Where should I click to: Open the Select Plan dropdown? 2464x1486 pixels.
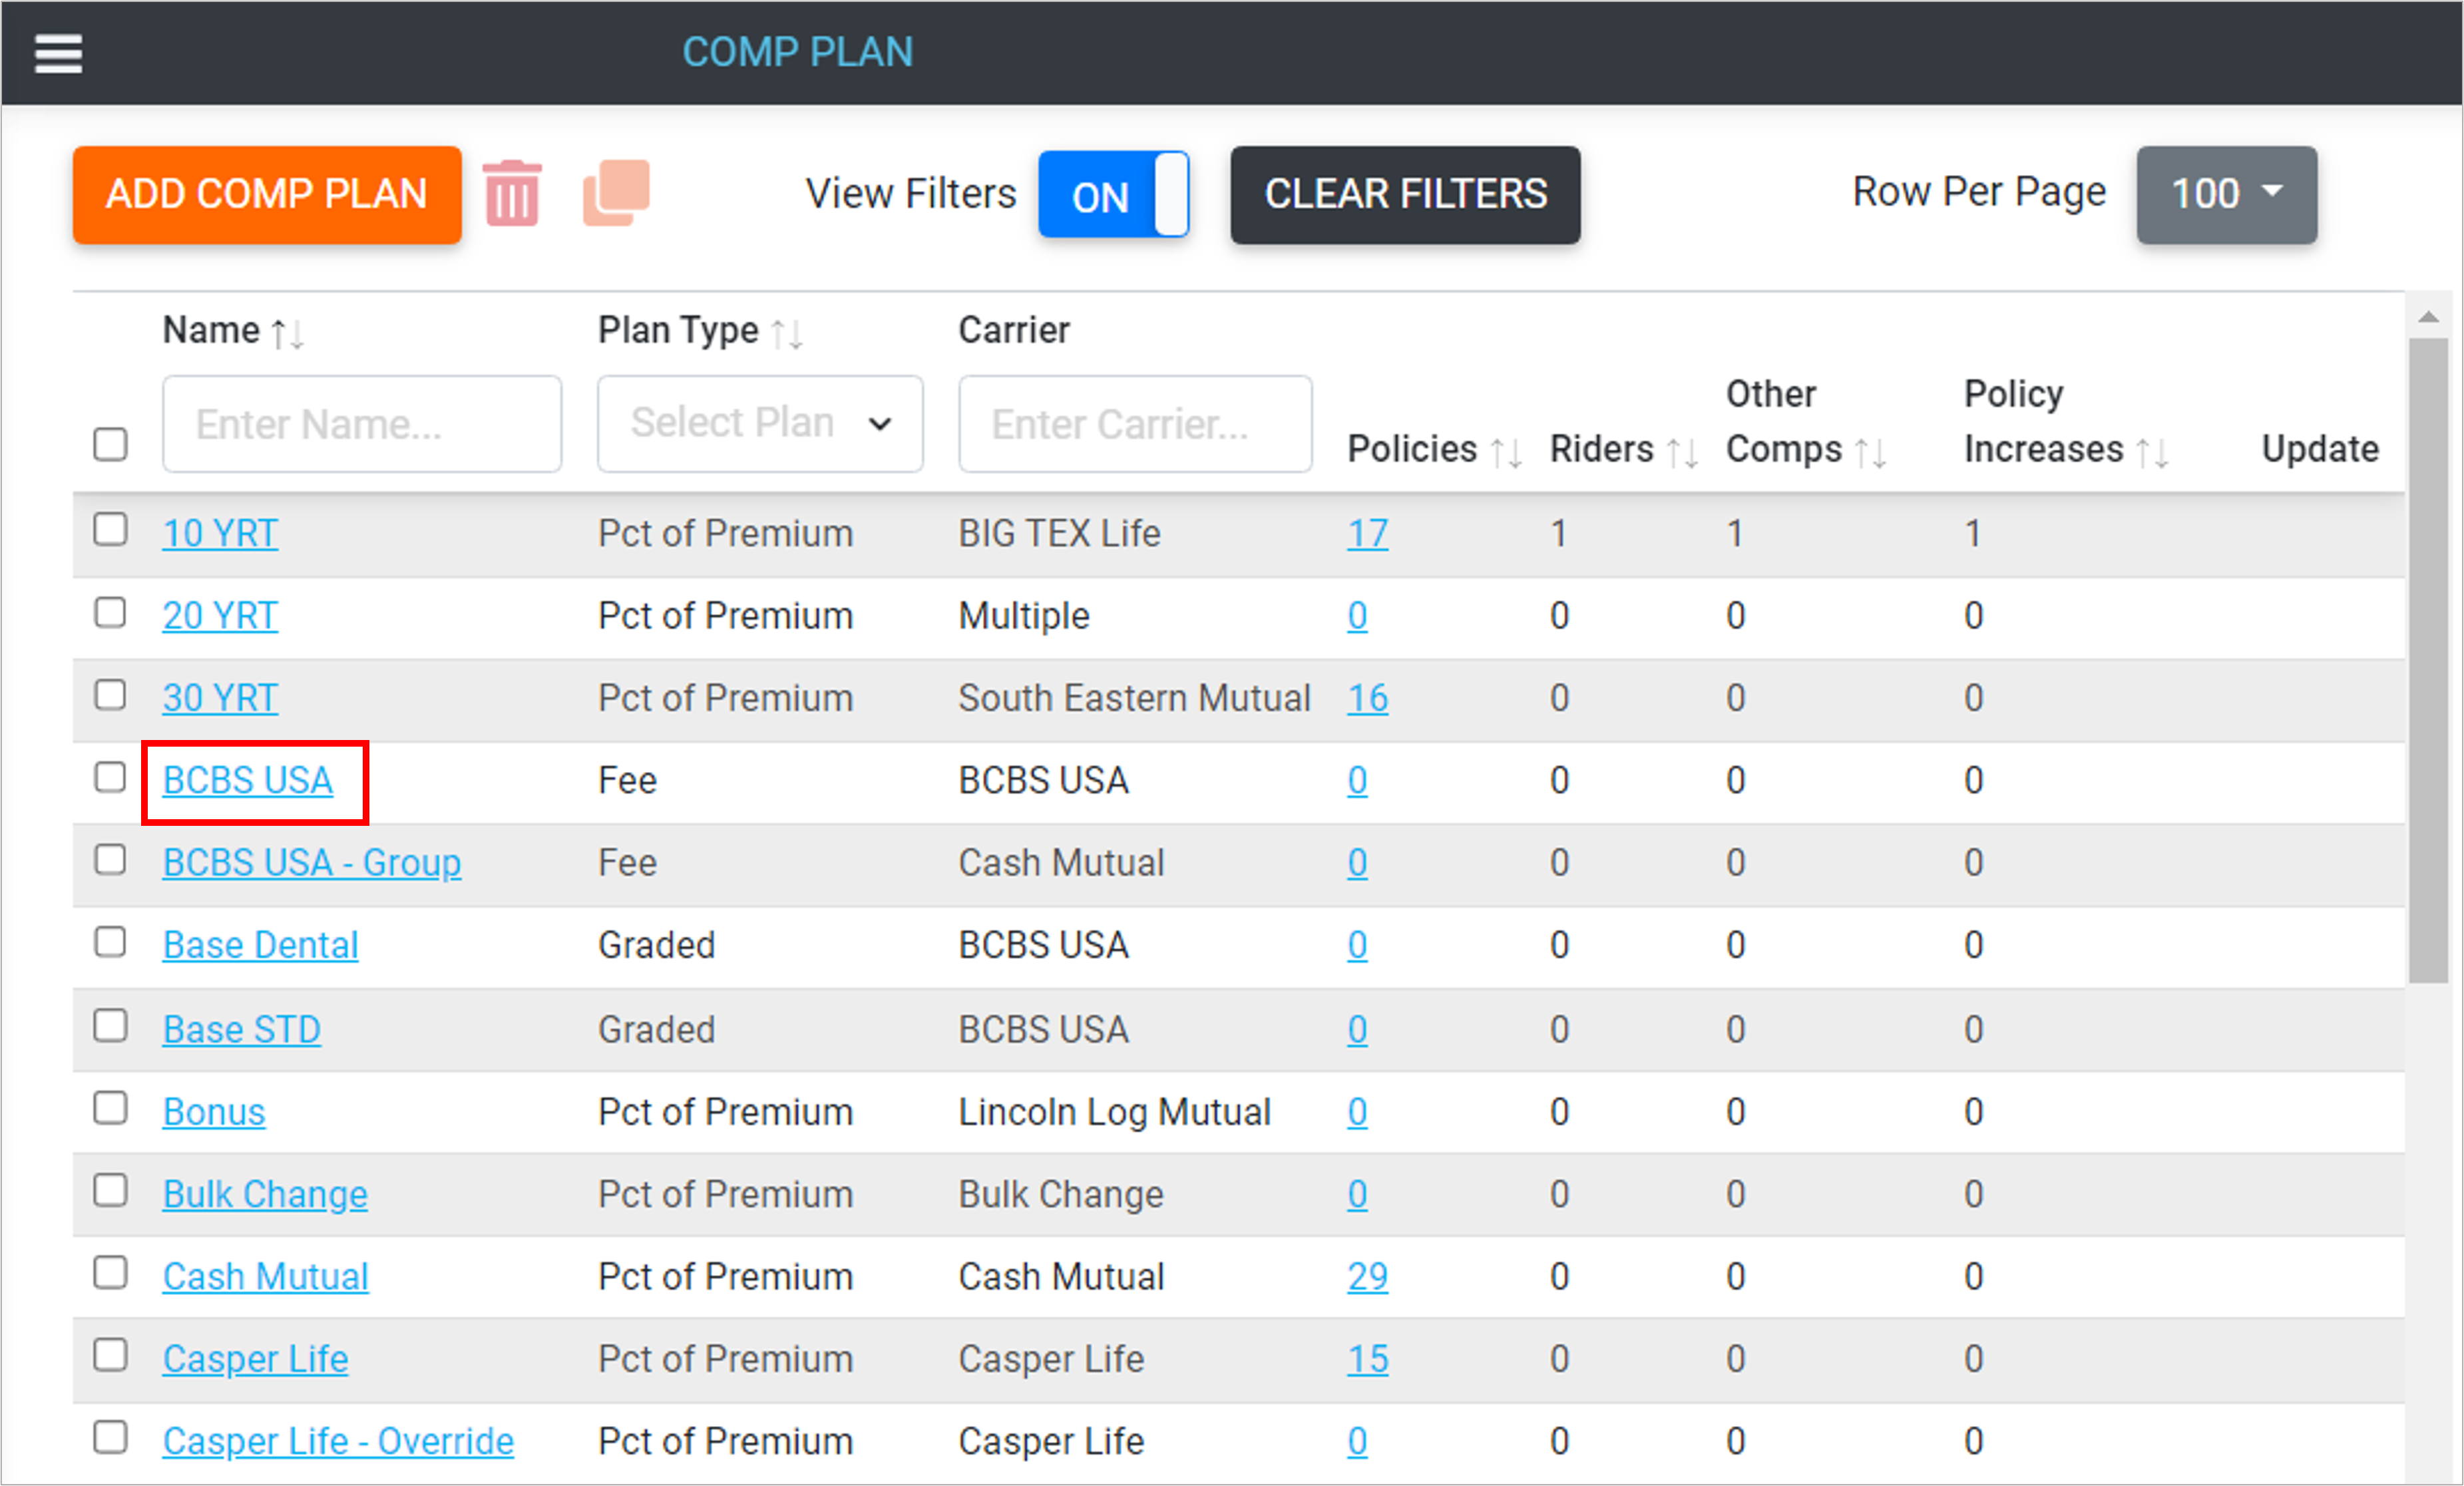point(759,424)
